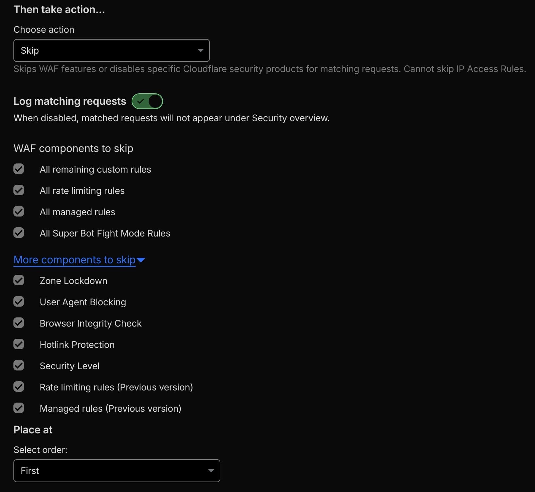The image size is (535, 492).
Task: Uncheck the Security Level checkbox
Action: (19, 366)
